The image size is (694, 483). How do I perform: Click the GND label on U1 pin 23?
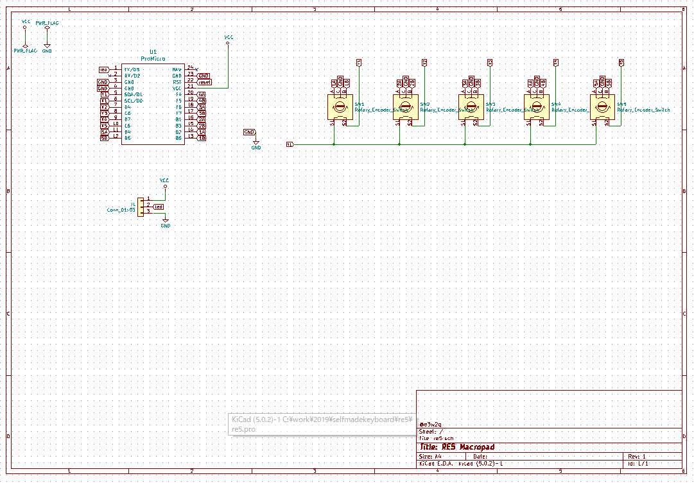click(x=203, y=76)
